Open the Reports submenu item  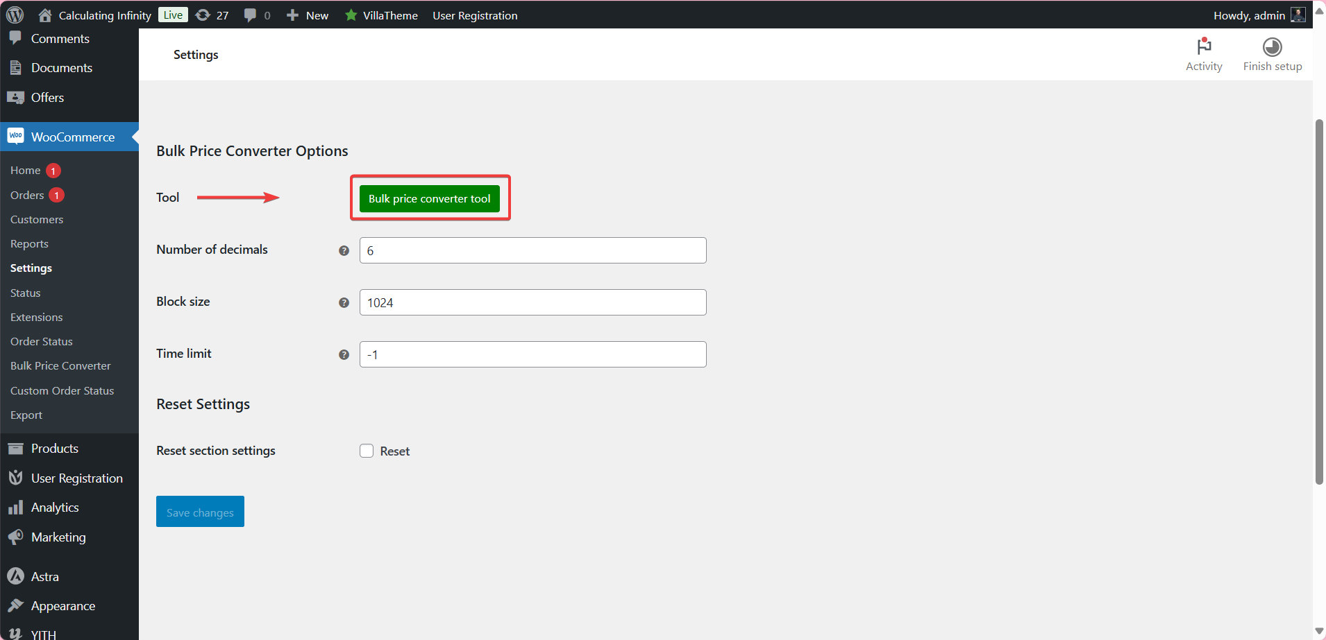click(x=29, y=244)
